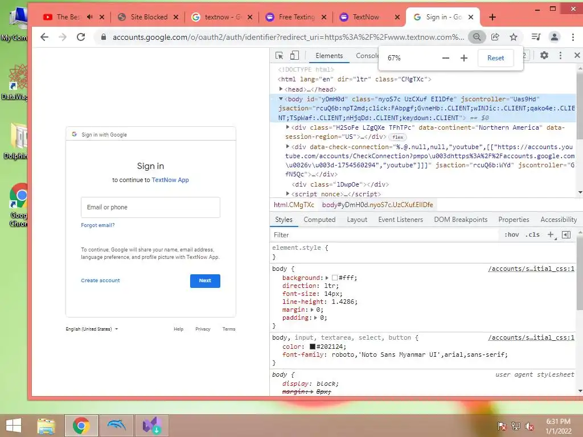Mute the YouTube tab audio icon

click(89, 17)
